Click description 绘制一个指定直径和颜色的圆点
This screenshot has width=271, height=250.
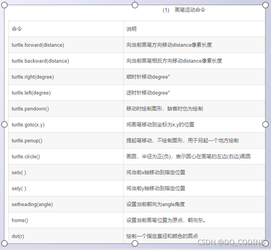[162, 236]
